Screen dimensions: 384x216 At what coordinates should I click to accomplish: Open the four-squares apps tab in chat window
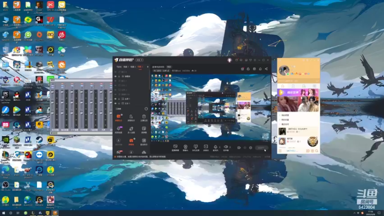click(x=314, y=86)
